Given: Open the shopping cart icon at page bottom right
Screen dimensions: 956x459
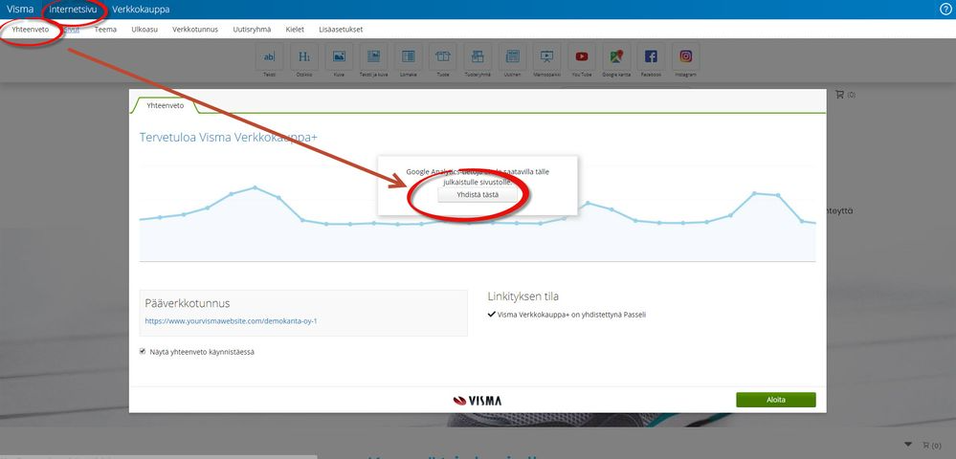Looking at the screenshot, I should tap(926, 445).
